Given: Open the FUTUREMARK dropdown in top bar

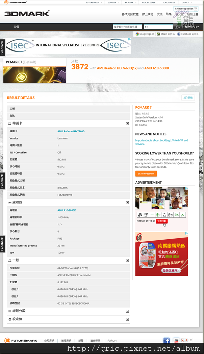Looking at the screenshot, I should coord(94,2).
